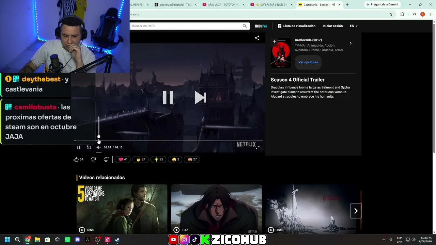The width and height of the screenshot is (436, 245).
Task: Open the 5 Video Game Adaptations video
Action: pos(122,209)
